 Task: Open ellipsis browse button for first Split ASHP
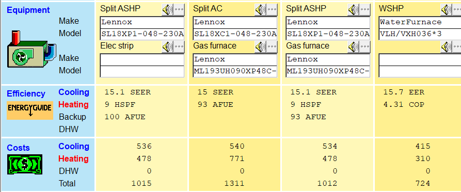(x=179, y=10)
